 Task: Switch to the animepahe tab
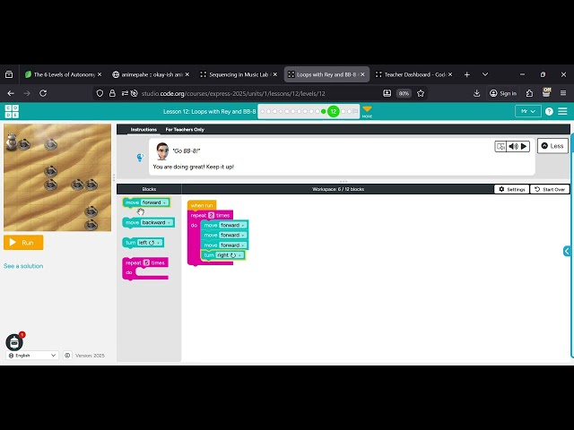coord(147,74)
